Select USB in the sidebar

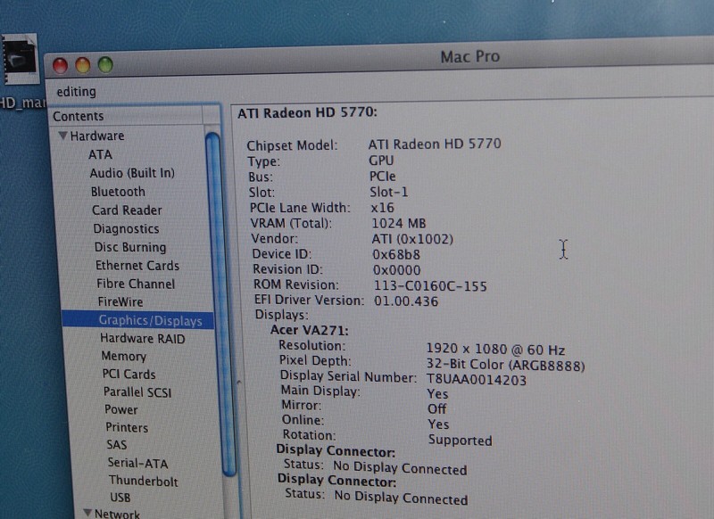click(120, 498)
